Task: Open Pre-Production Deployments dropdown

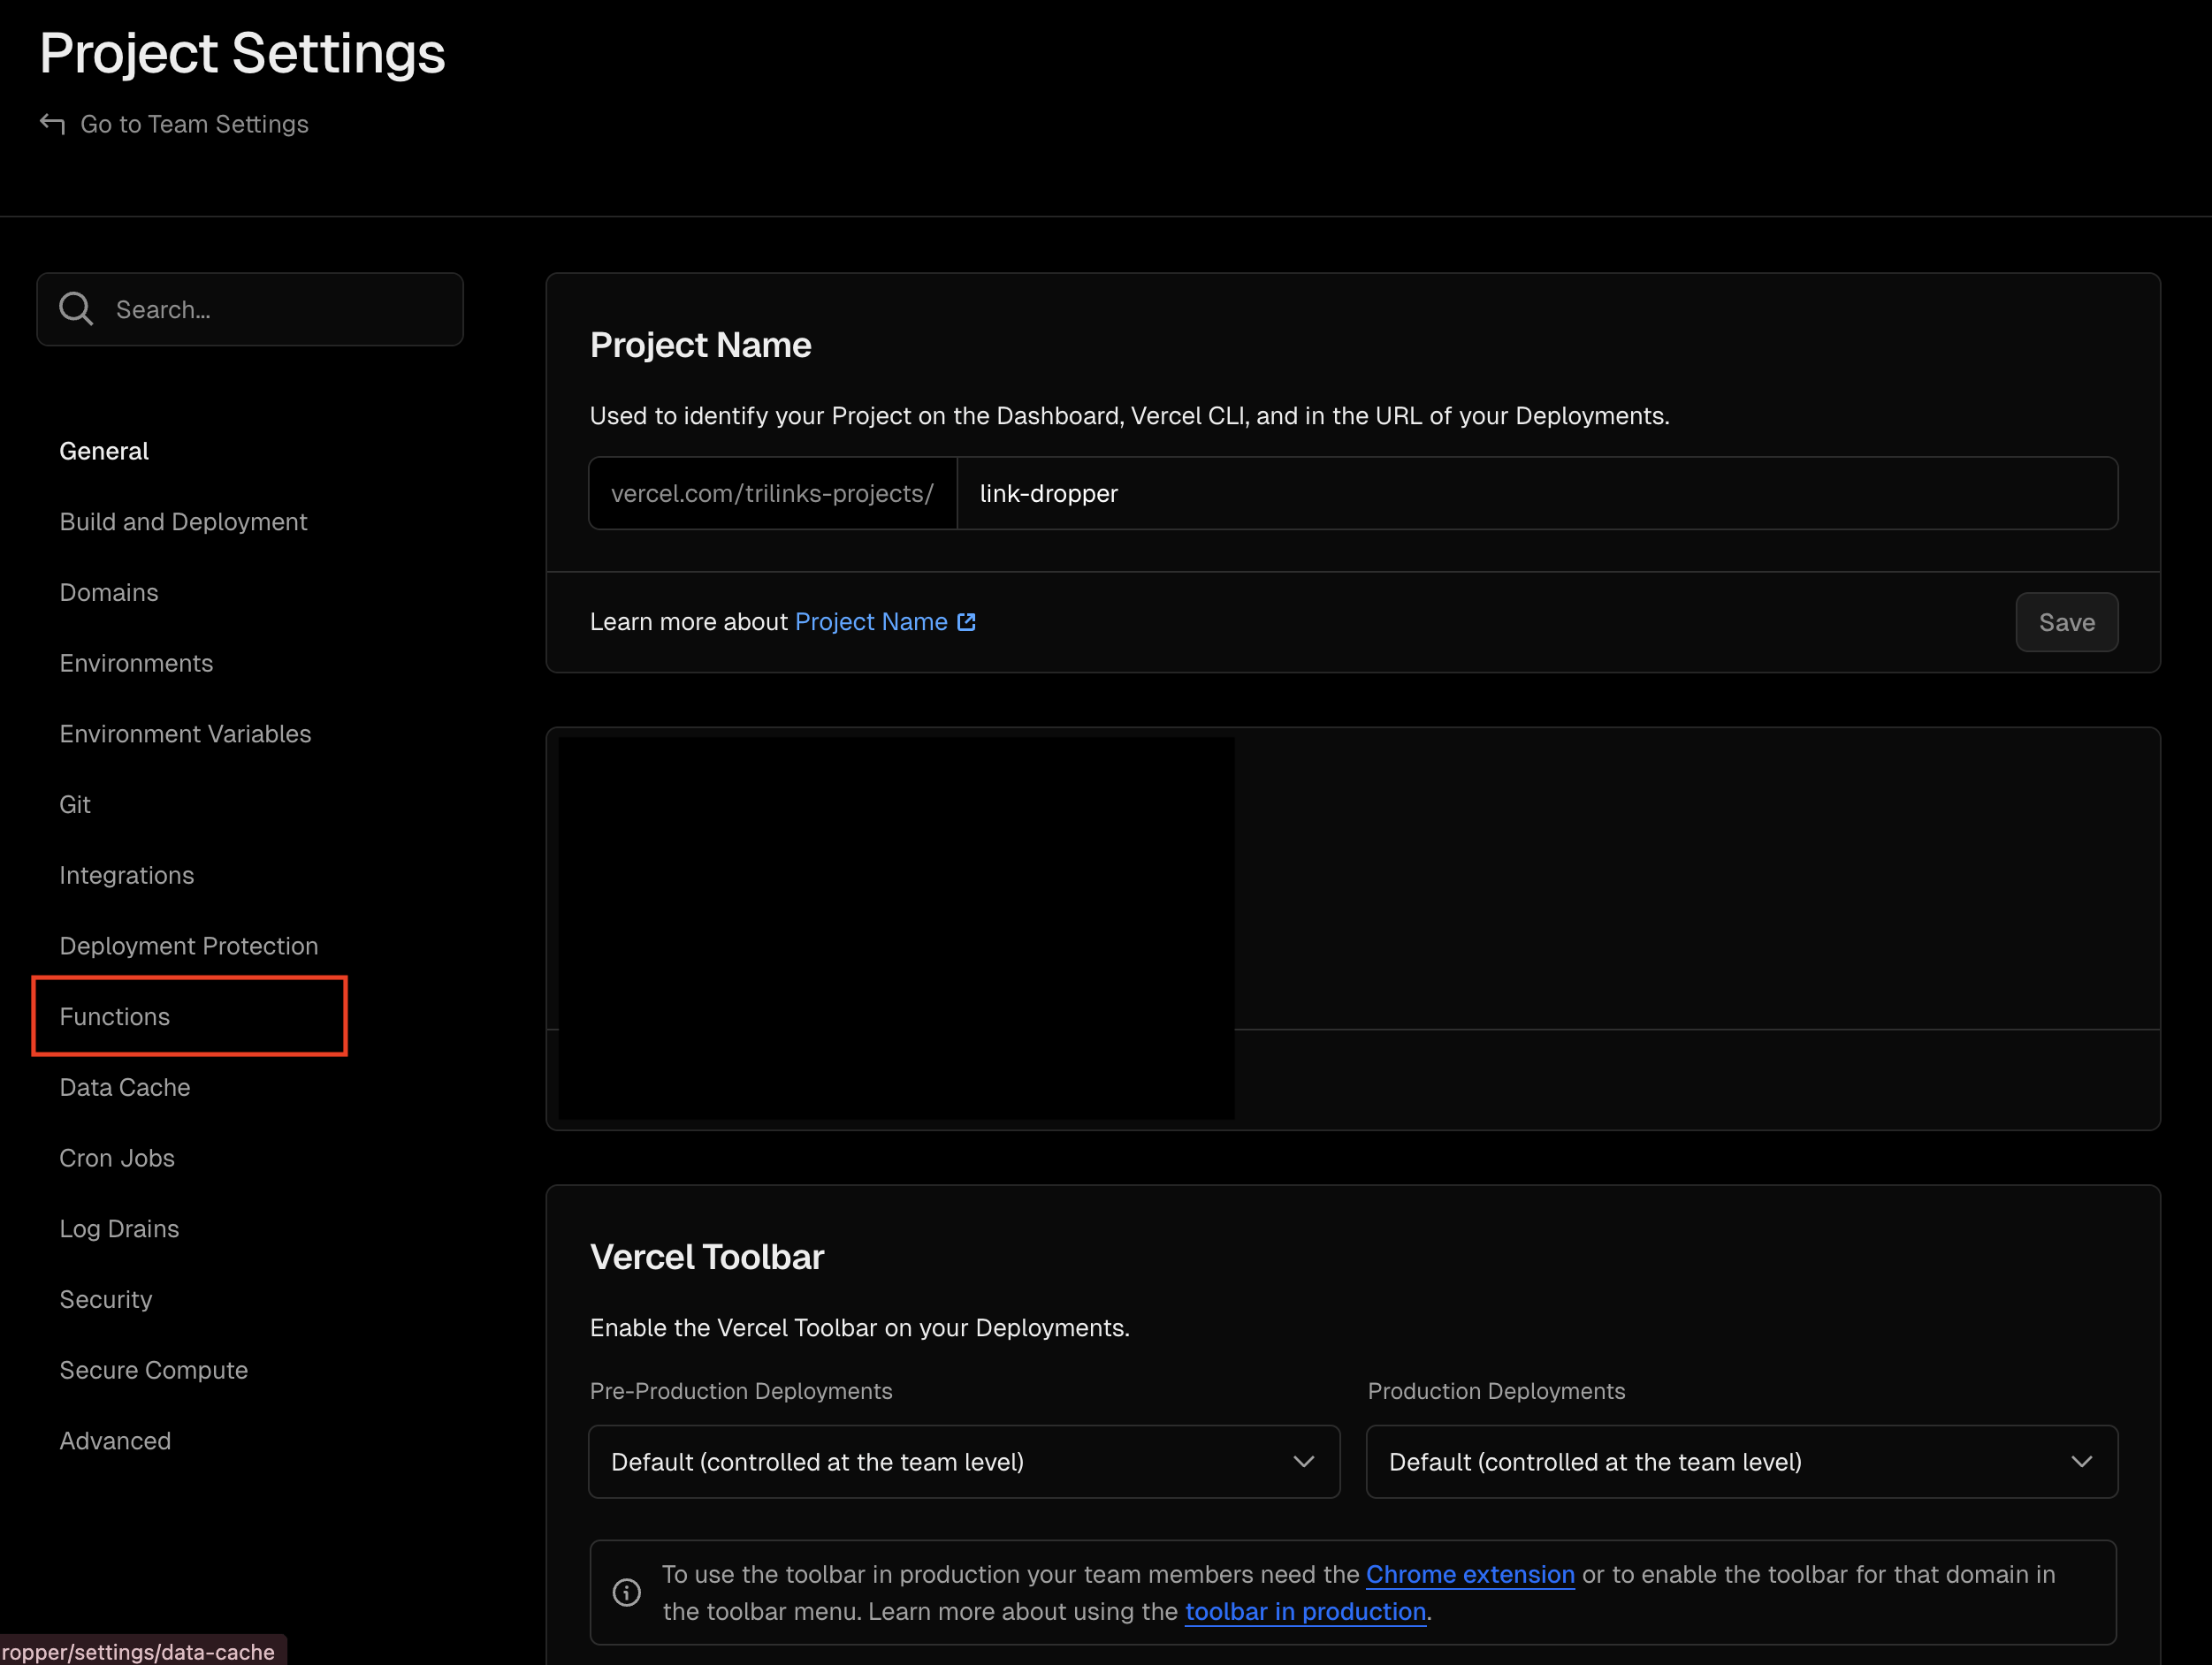Action: coord(963,1461)
